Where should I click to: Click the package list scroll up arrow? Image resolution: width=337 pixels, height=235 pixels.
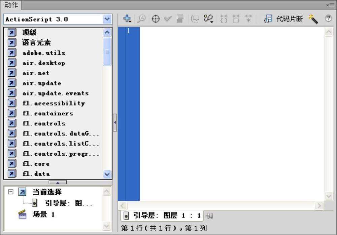pos(107,32)
